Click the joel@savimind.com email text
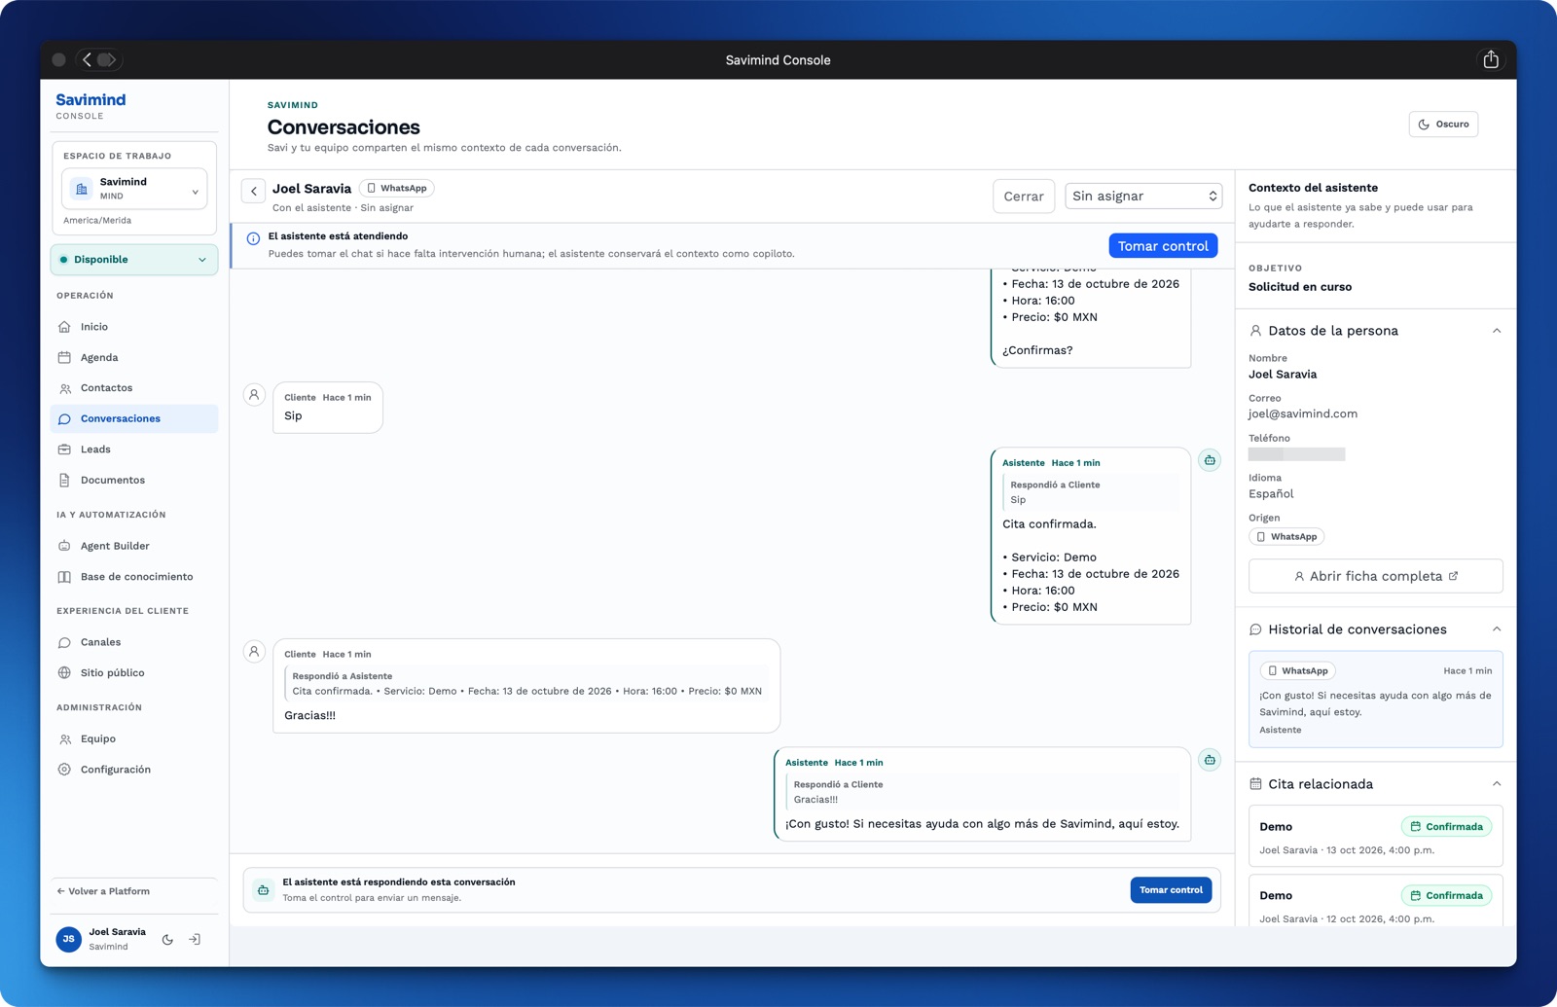1557x1007 pixels. (1303, 414)
